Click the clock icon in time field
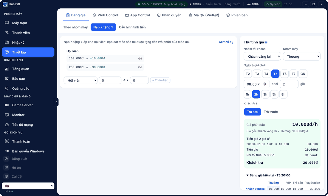This screenshot has width=328, height=196. (x=264, y=84)
